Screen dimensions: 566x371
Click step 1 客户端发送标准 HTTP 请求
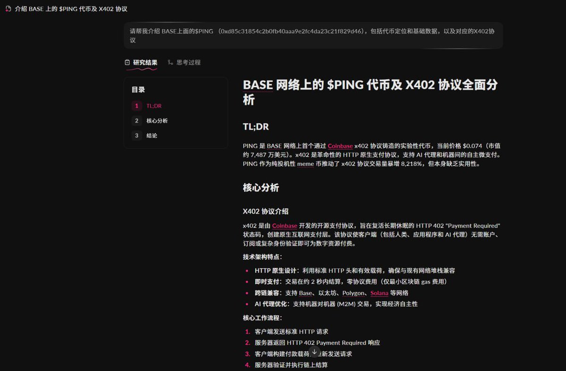(x=291, y=331)
